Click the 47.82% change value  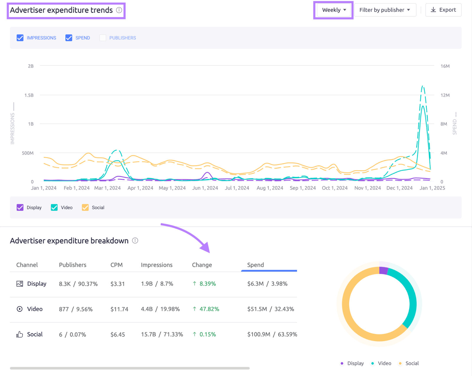(x=209, y=309)
